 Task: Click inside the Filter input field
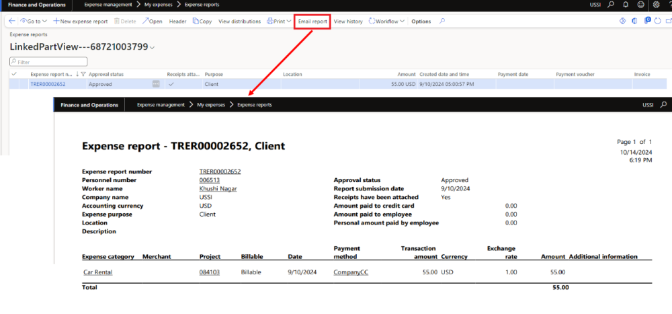[x=48, y=62]
